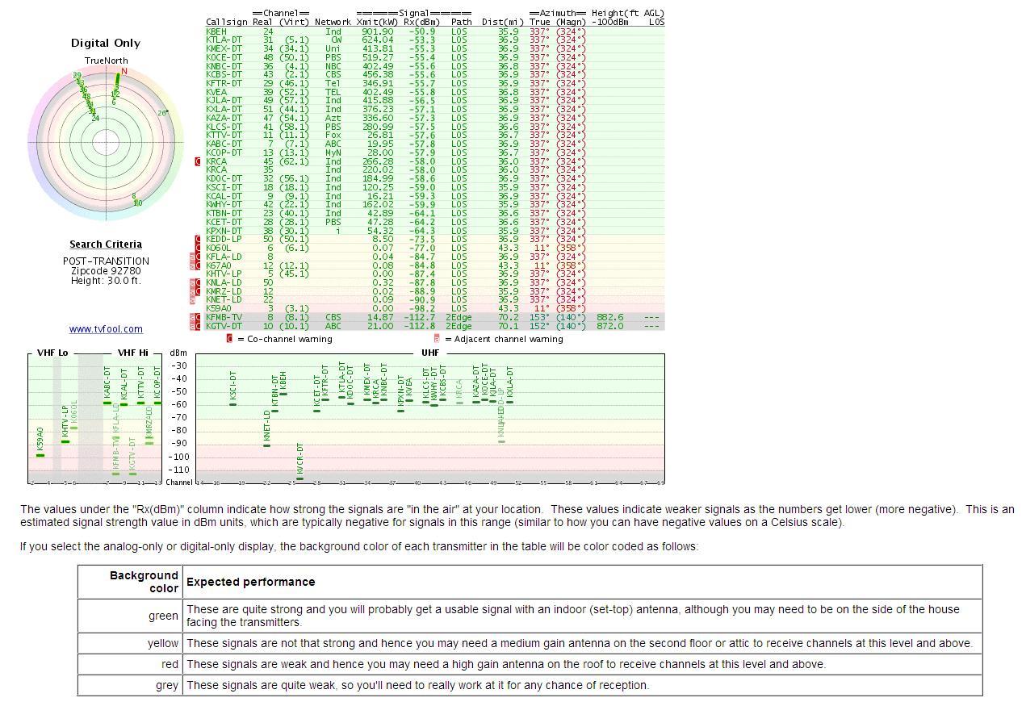Click the adjacent-channel 'a' icon beside KNET-LD

(193, 300)
